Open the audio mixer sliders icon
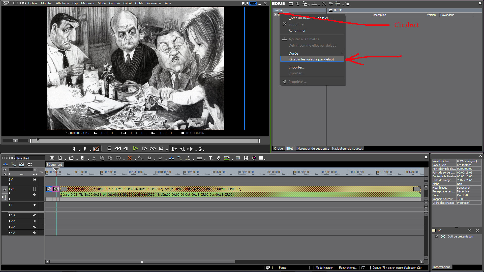Viewport: 484px width, 272px height. tap(246, 158)
